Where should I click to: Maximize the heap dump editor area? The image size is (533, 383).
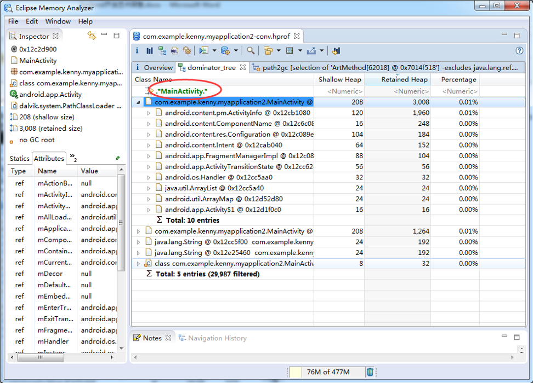pos(517,35)
